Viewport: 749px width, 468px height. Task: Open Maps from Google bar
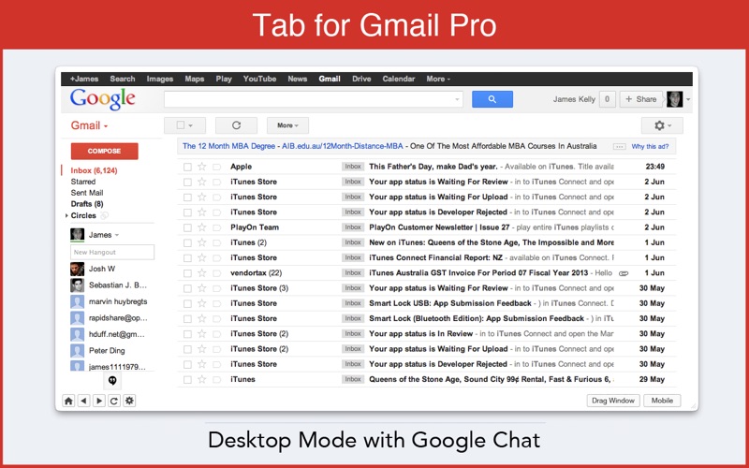tap(195, 79)
